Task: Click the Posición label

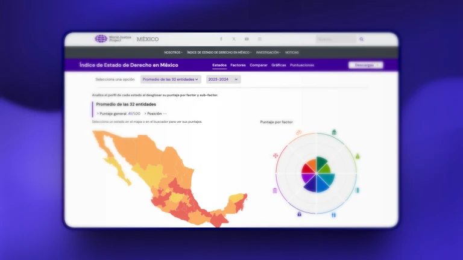Action: tap(154, 114)
